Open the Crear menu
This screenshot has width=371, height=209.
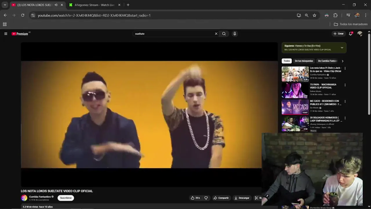(338, 34)
